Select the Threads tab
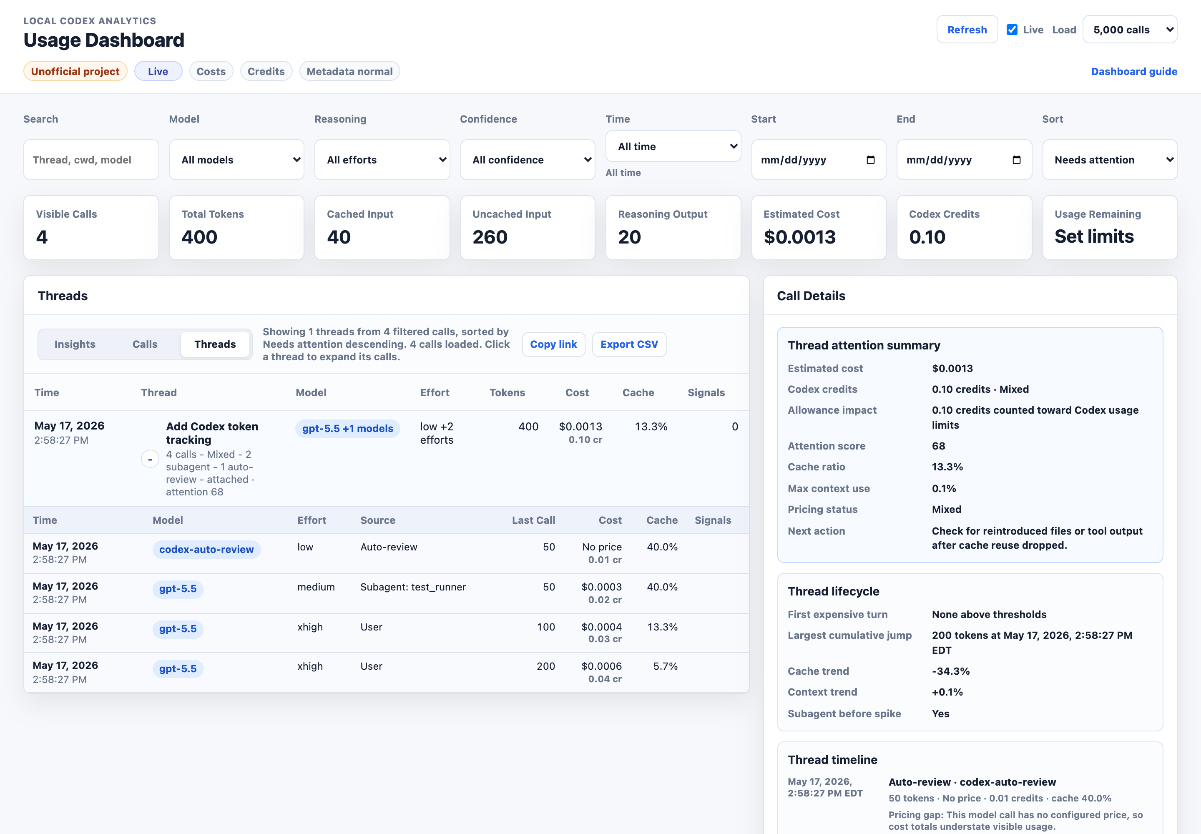 click(215, 344)
